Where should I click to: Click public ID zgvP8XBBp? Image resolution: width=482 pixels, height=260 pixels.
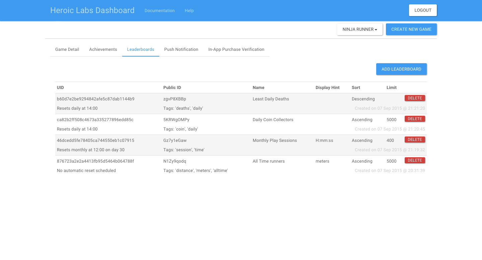pyautogui.click(x=175, y=99)
